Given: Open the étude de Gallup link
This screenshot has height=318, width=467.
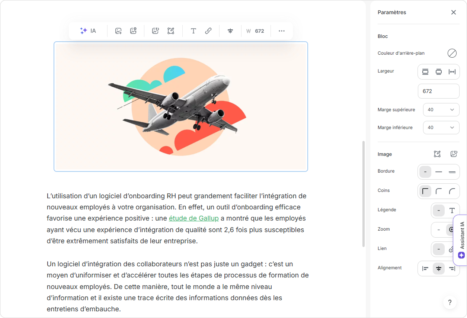Looking at the screenshot, I should point(193,218).
